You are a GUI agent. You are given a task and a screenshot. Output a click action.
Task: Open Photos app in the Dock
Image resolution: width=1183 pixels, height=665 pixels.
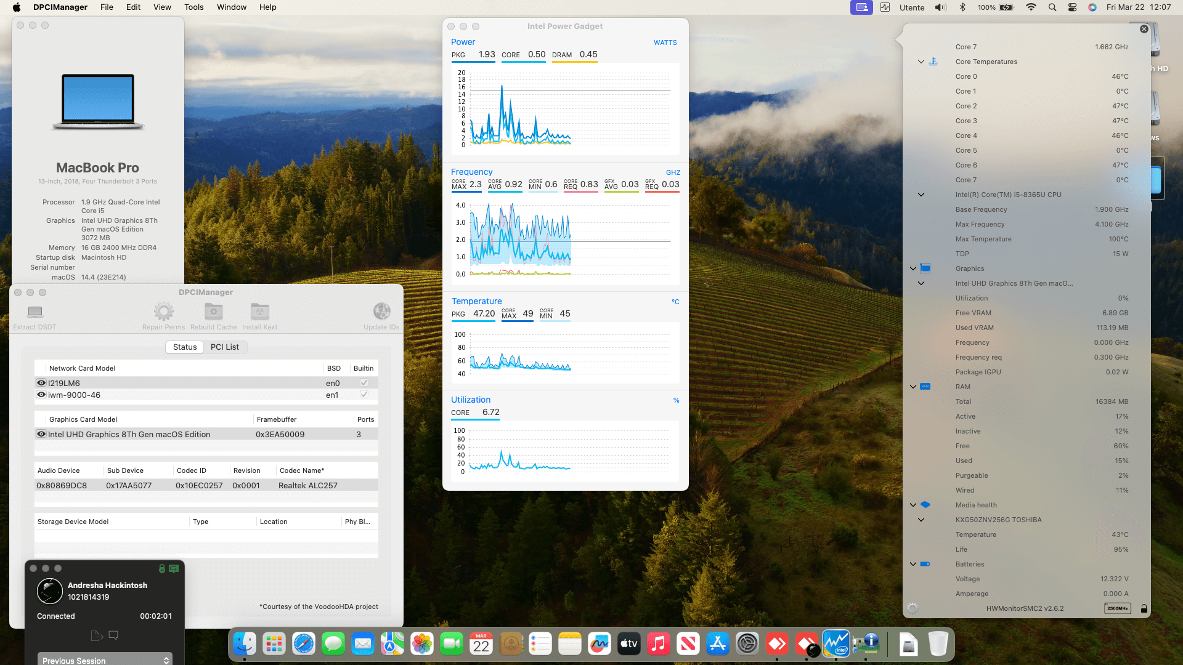pos(422,644)
